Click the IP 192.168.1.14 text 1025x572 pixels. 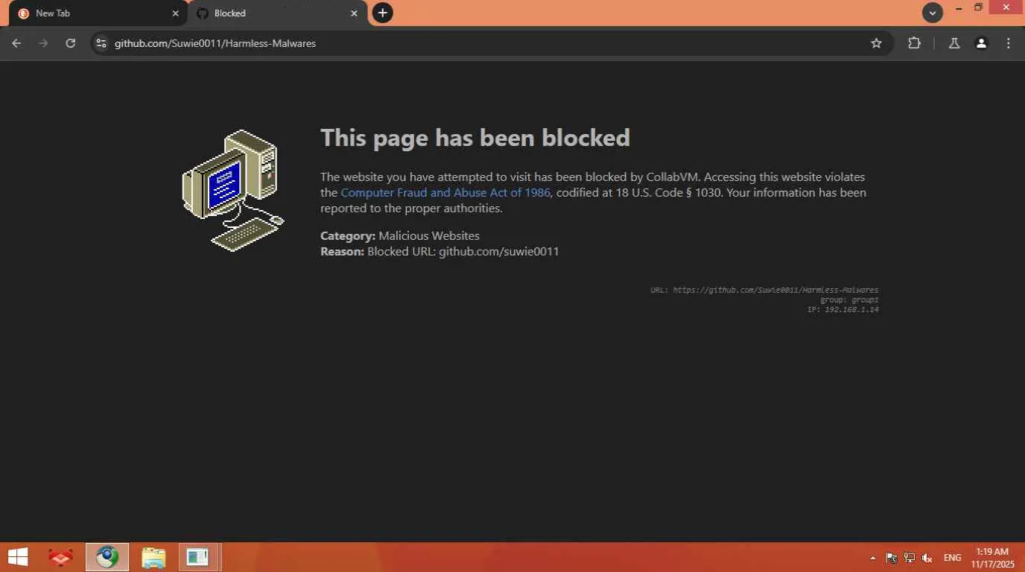coord(842,309)
